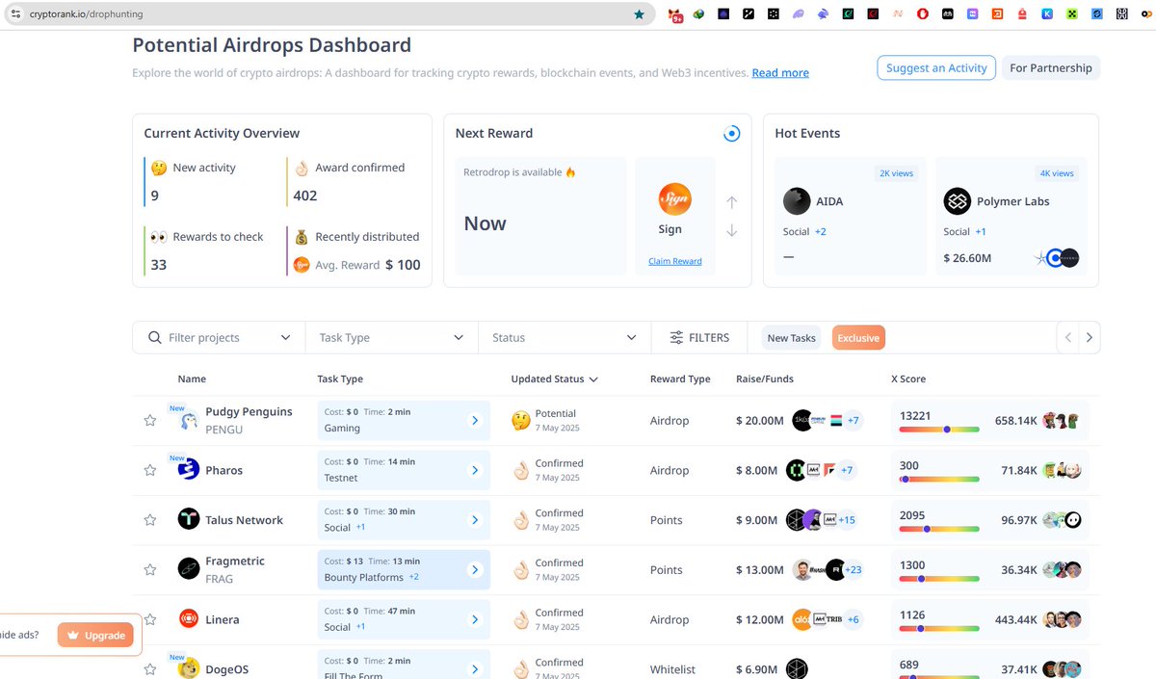Image resolution: width=1156 pixels, height=679 pixels.
Task: Click the Claim Reward link
Action: (675, 261)
